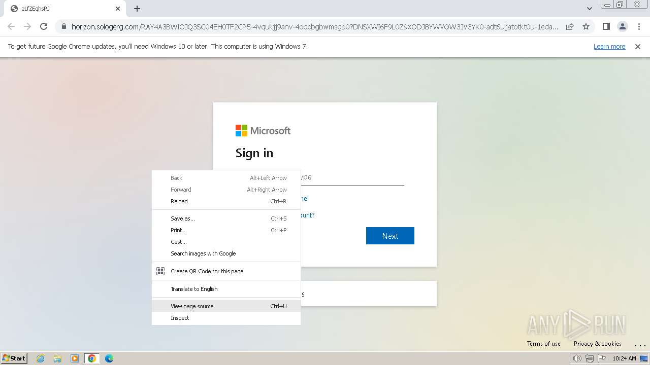Open File Explorer taskbar icon
Screen dimensions: 650x365
coord(57,358)
